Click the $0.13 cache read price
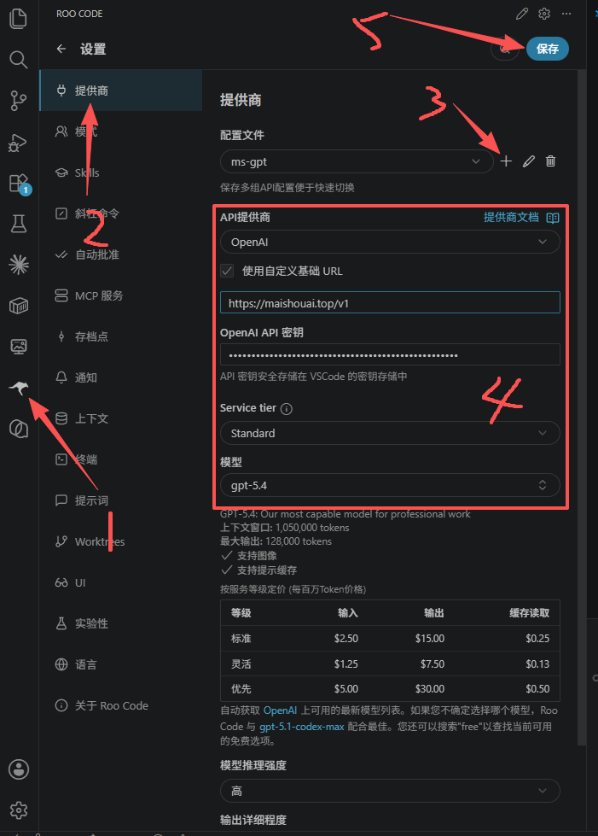Viewport: 598px width, 836px height. 537,664
